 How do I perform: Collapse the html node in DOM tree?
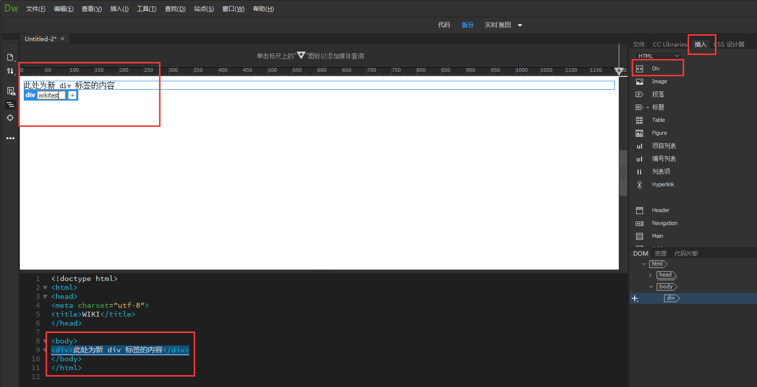[x=644, y=264]
